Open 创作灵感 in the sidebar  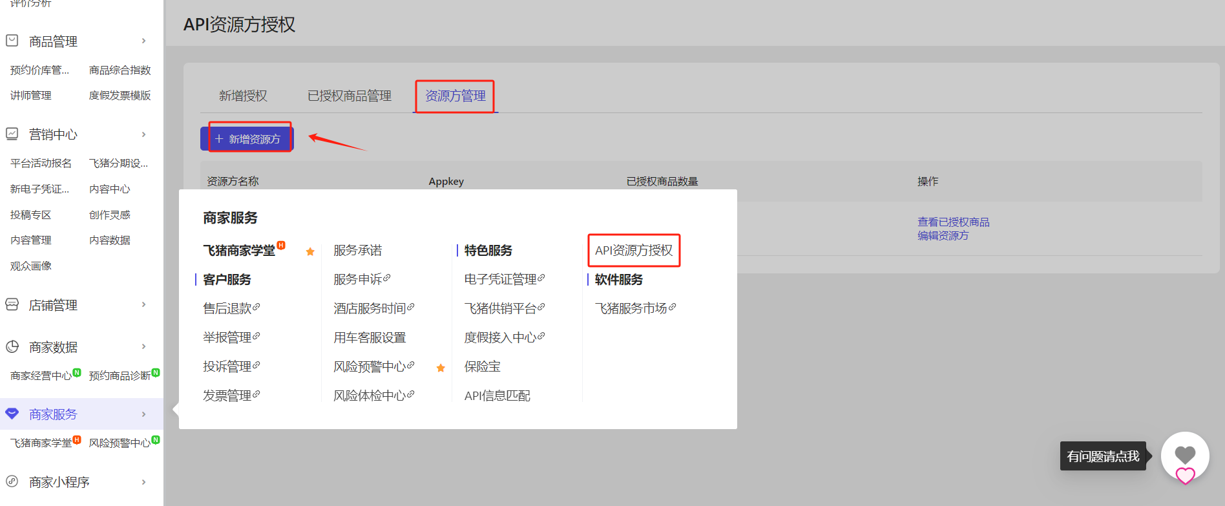pyautogui.click(x=110, y=215)
